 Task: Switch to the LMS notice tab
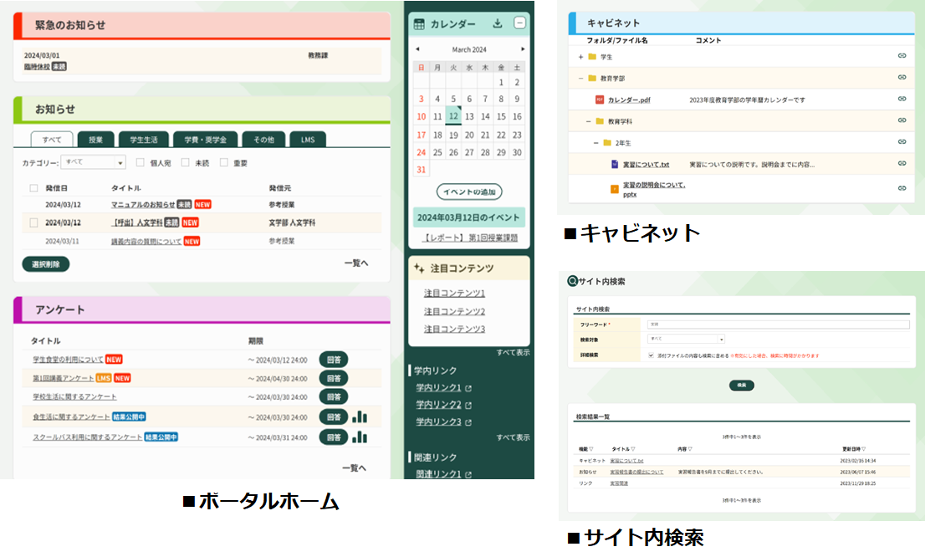[307, 140]
